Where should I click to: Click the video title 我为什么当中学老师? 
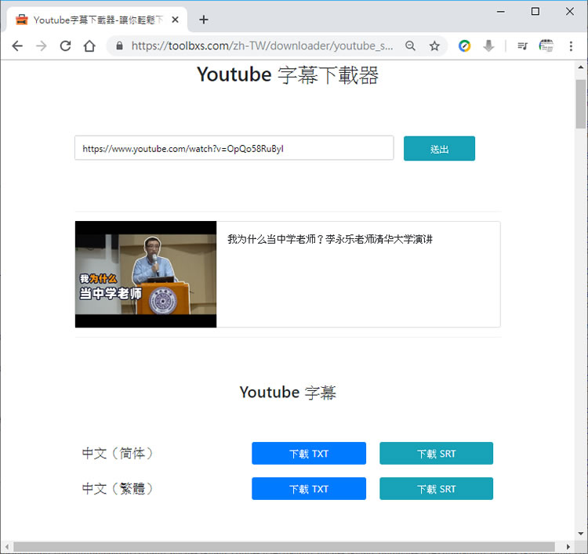[329, 239]
